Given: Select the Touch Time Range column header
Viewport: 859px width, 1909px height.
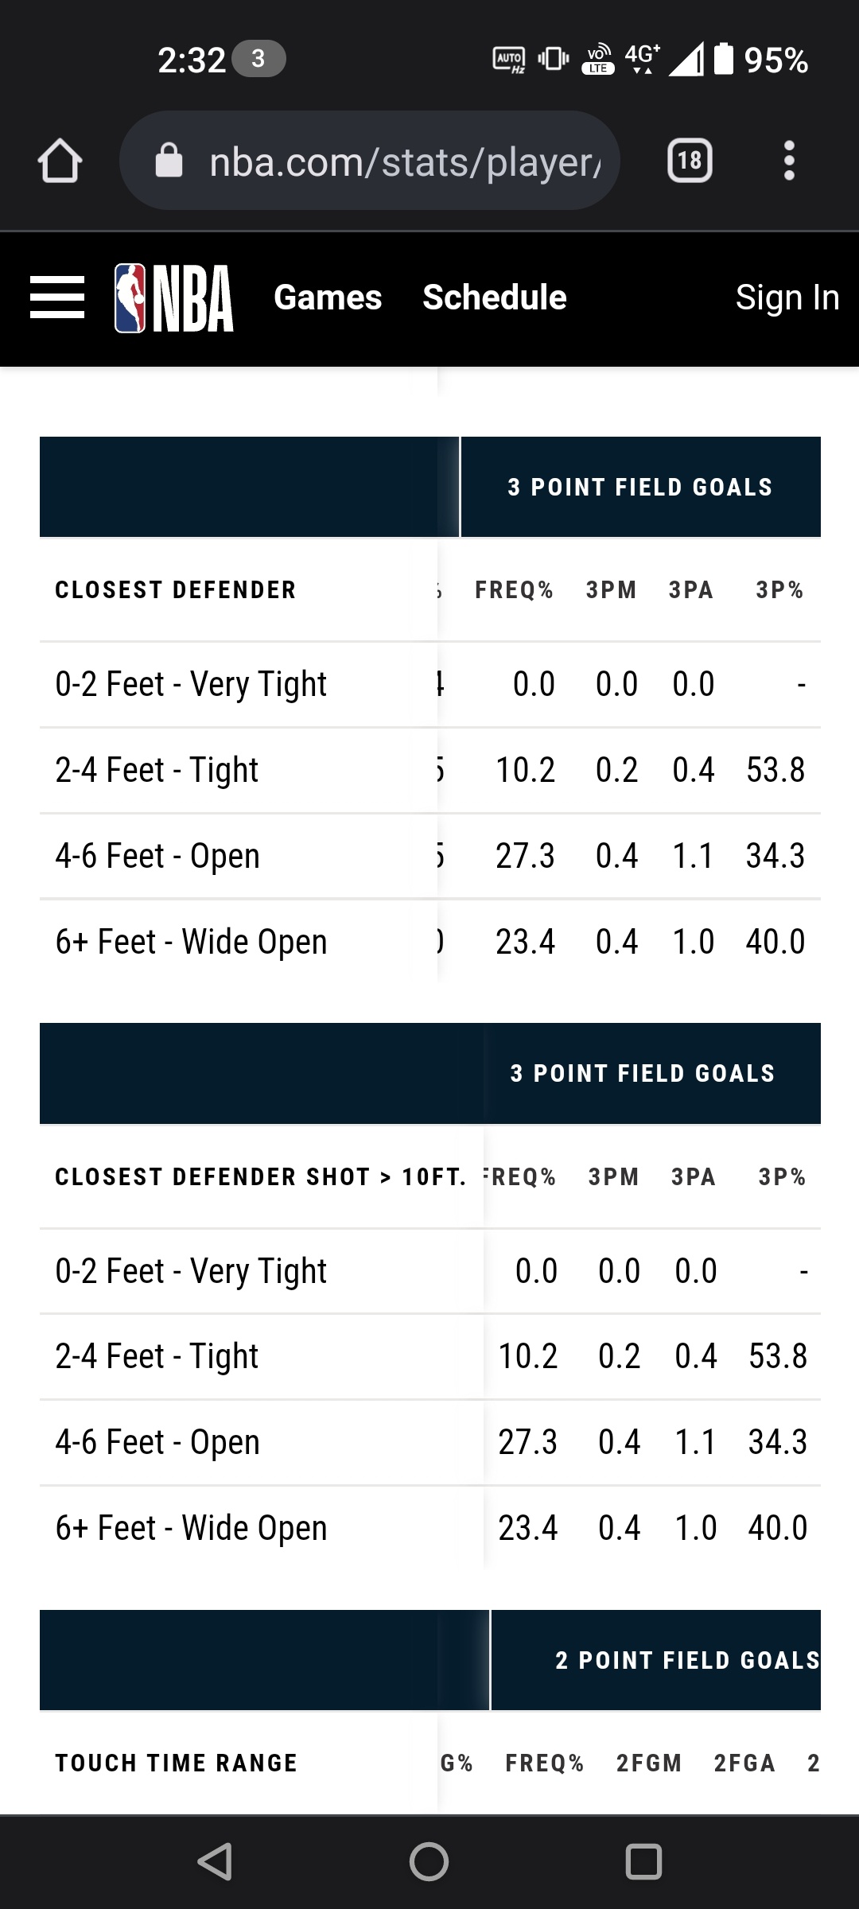Looking at the screenshot, I should pyautogui.click(x=176, y=1763).
